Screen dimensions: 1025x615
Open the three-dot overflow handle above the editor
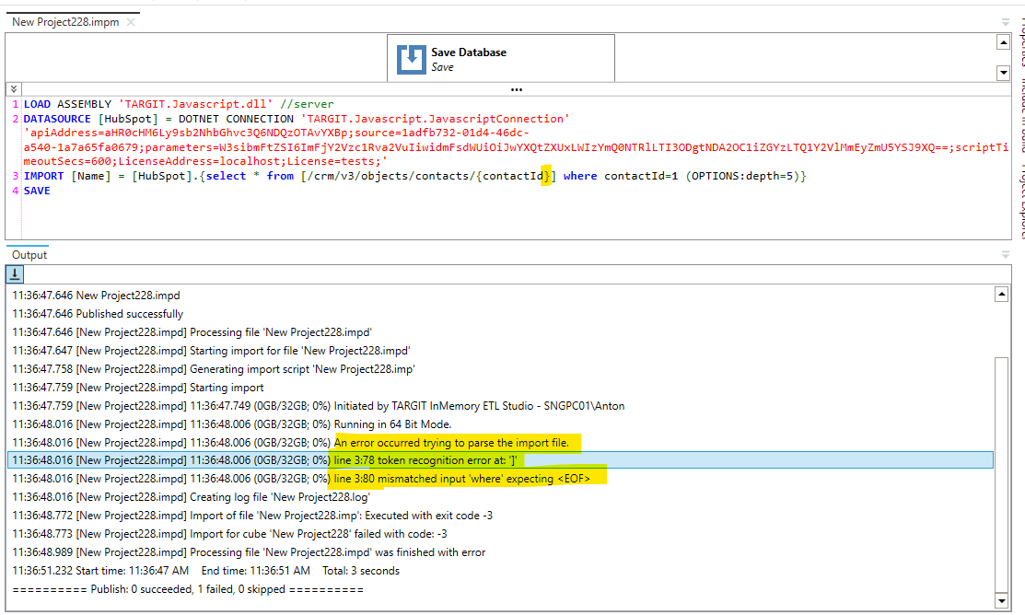click(517, 89)
